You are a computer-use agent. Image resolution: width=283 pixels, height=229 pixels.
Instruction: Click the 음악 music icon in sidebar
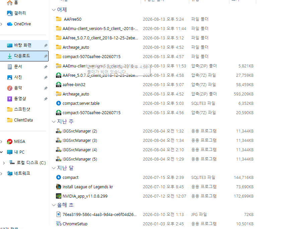[x=10, y=88]
